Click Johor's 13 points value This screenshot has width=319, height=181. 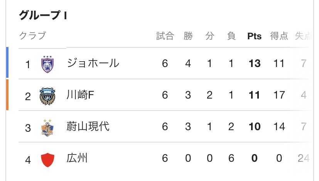(x=254, y=64)
